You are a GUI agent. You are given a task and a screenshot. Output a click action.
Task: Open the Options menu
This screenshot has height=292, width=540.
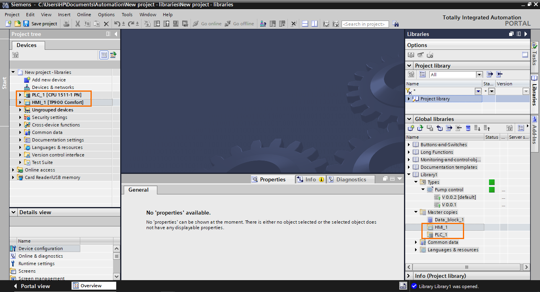(106, 15)
